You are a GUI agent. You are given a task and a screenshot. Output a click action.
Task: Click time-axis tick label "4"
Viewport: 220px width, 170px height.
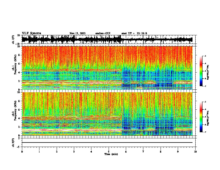click(x=91, y=152)
